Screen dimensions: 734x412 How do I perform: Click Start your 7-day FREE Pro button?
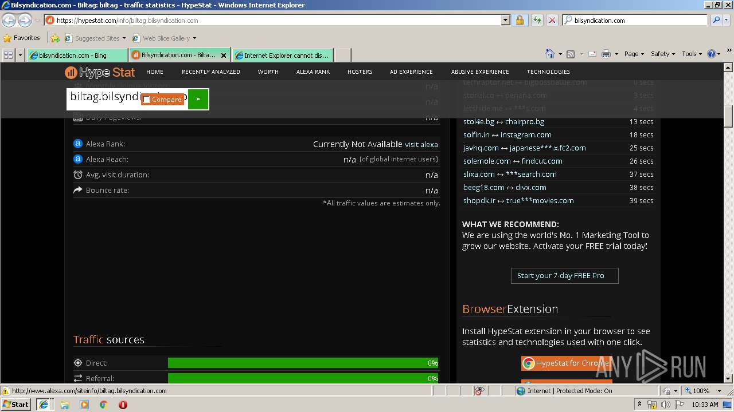point(565,276)
